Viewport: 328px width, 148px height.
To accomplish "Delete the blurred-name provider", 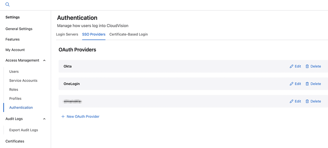I will point(313,101).
